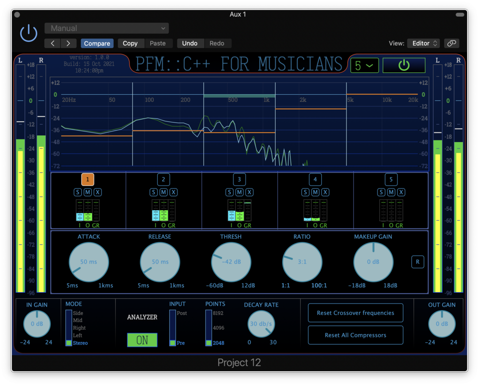Go to the previous preset arrow
Screen dimensions: 479x385
pos(52,43)
